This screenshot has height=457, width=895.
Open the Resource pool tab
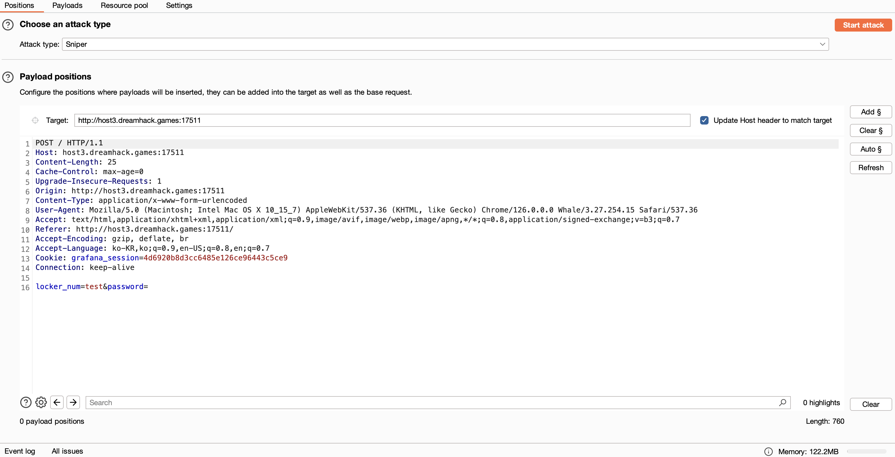coord(124,6)
